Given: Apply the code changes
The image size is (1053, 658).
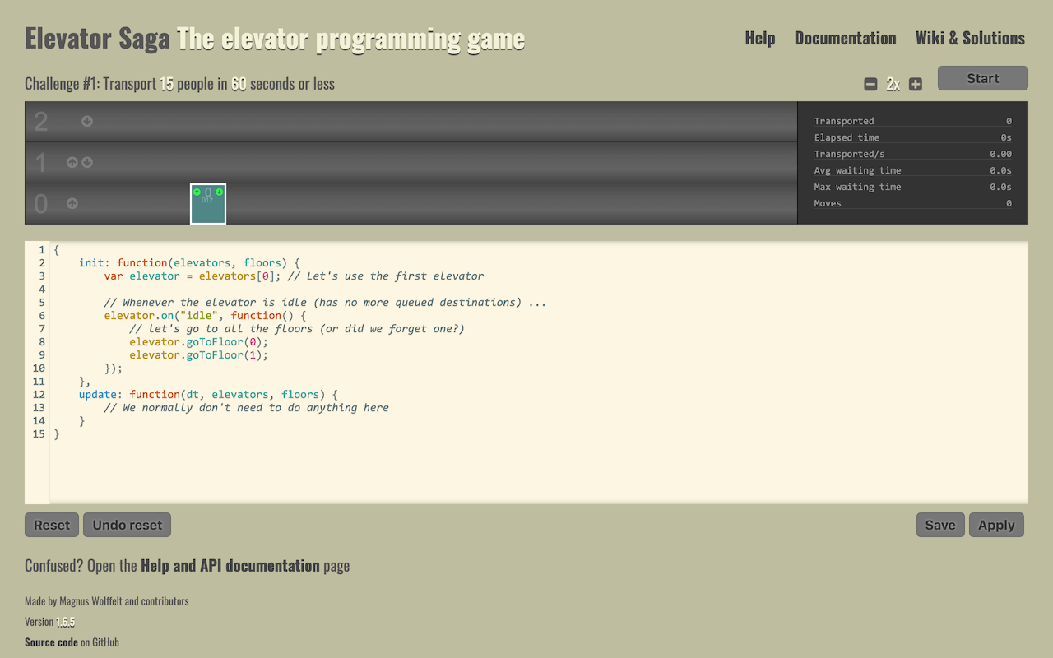Looking at the screenshot, I should point(995,525).
